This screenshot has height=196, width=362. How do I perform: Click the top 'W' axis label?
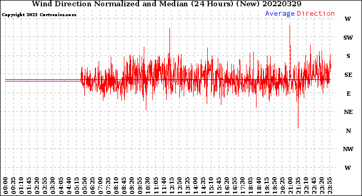[x=348, y=19]
